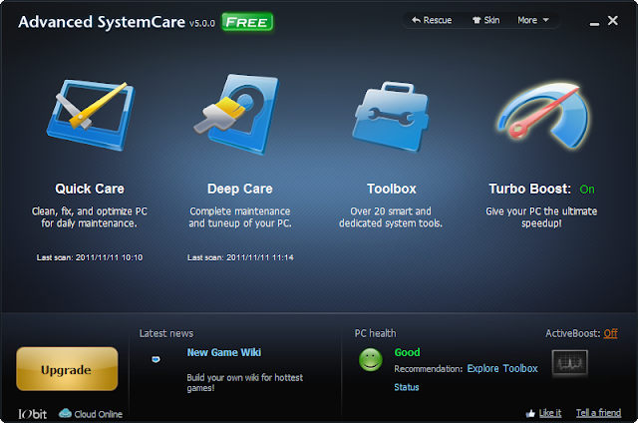
Task: Click the Cloud Online cloud icon
Action: (65, 413)
